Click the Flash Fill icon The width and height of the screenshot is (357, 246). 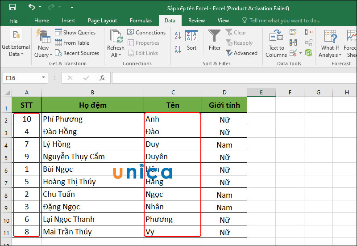pyautogui.click(x=293, y=32)
